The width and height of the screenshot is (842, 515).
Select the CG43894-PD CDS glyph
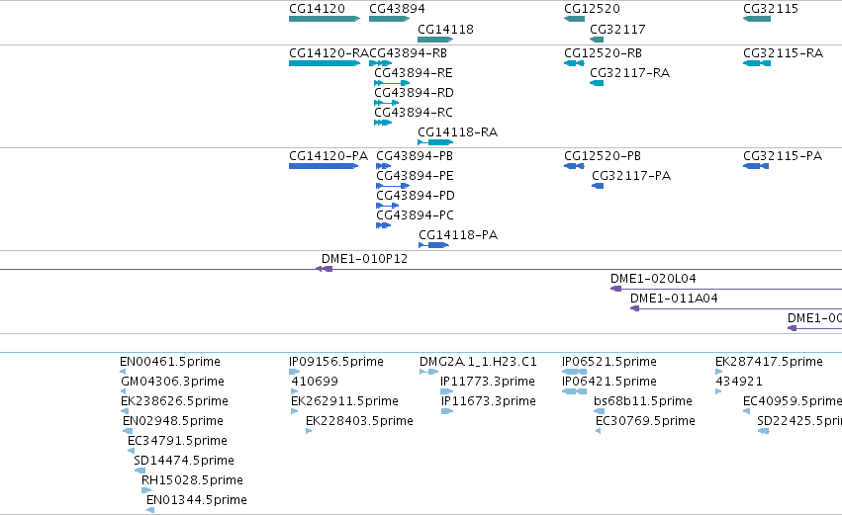(x=387, y=206)
